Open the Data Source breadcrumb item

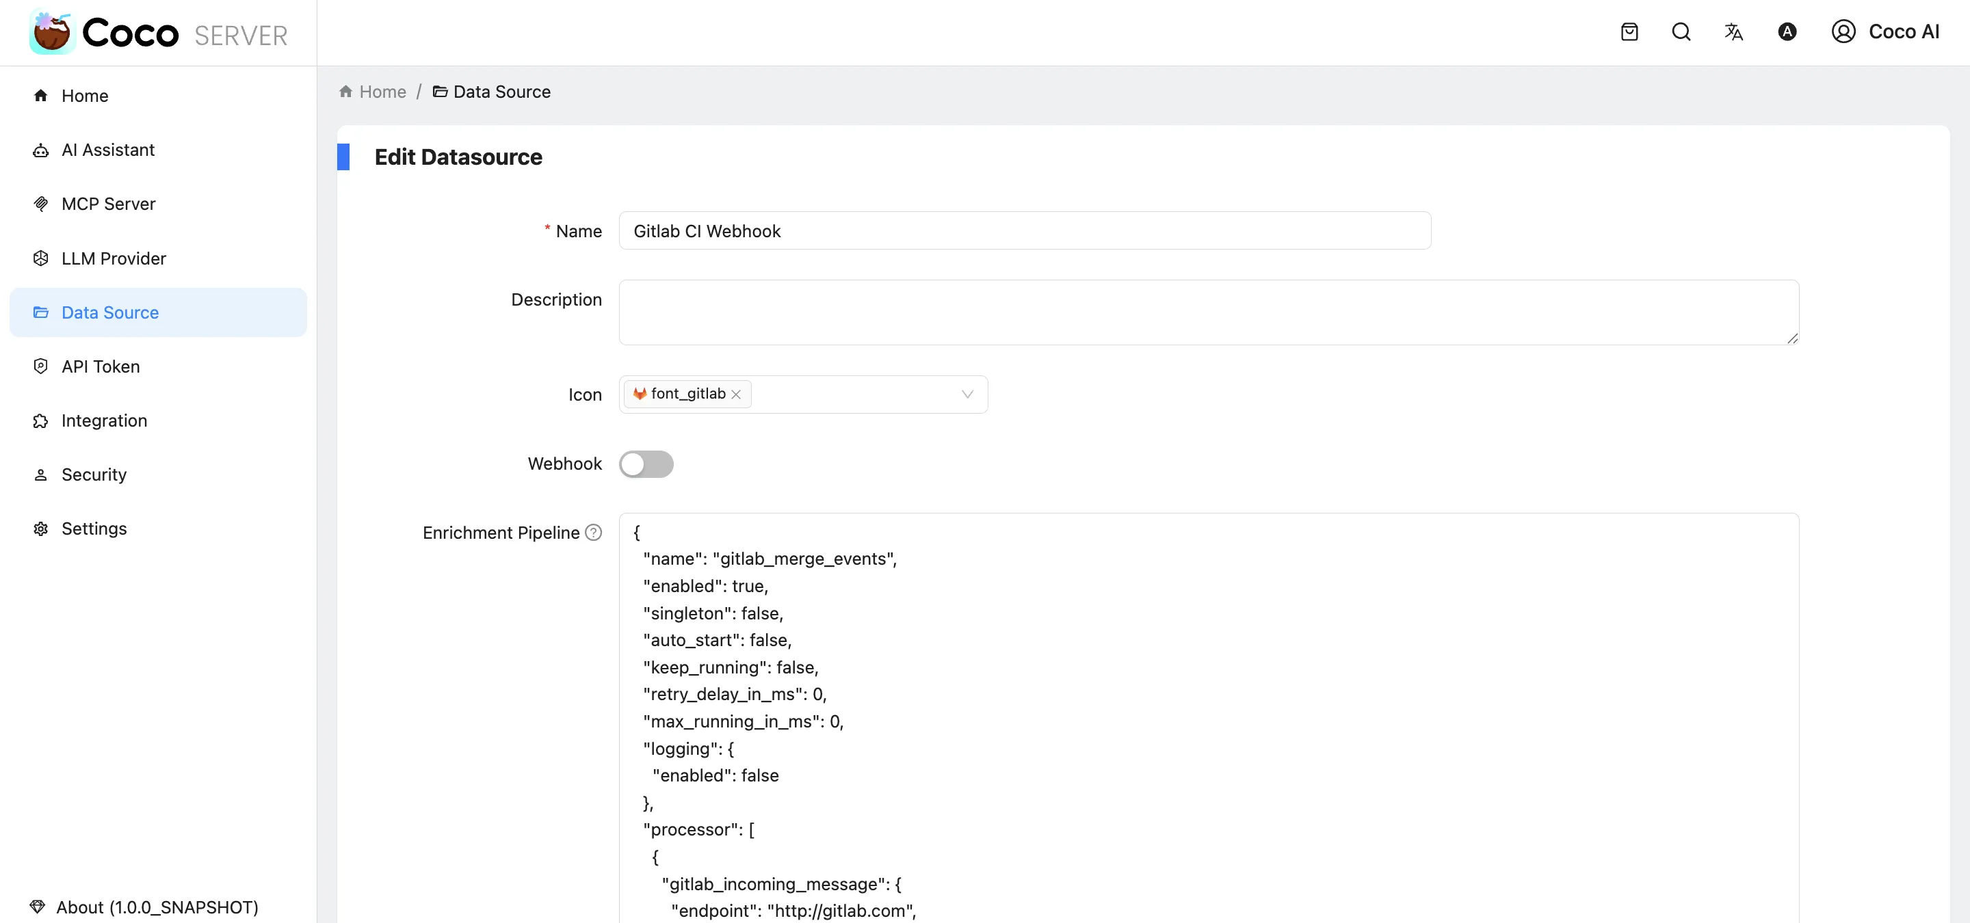pos(501,92)
